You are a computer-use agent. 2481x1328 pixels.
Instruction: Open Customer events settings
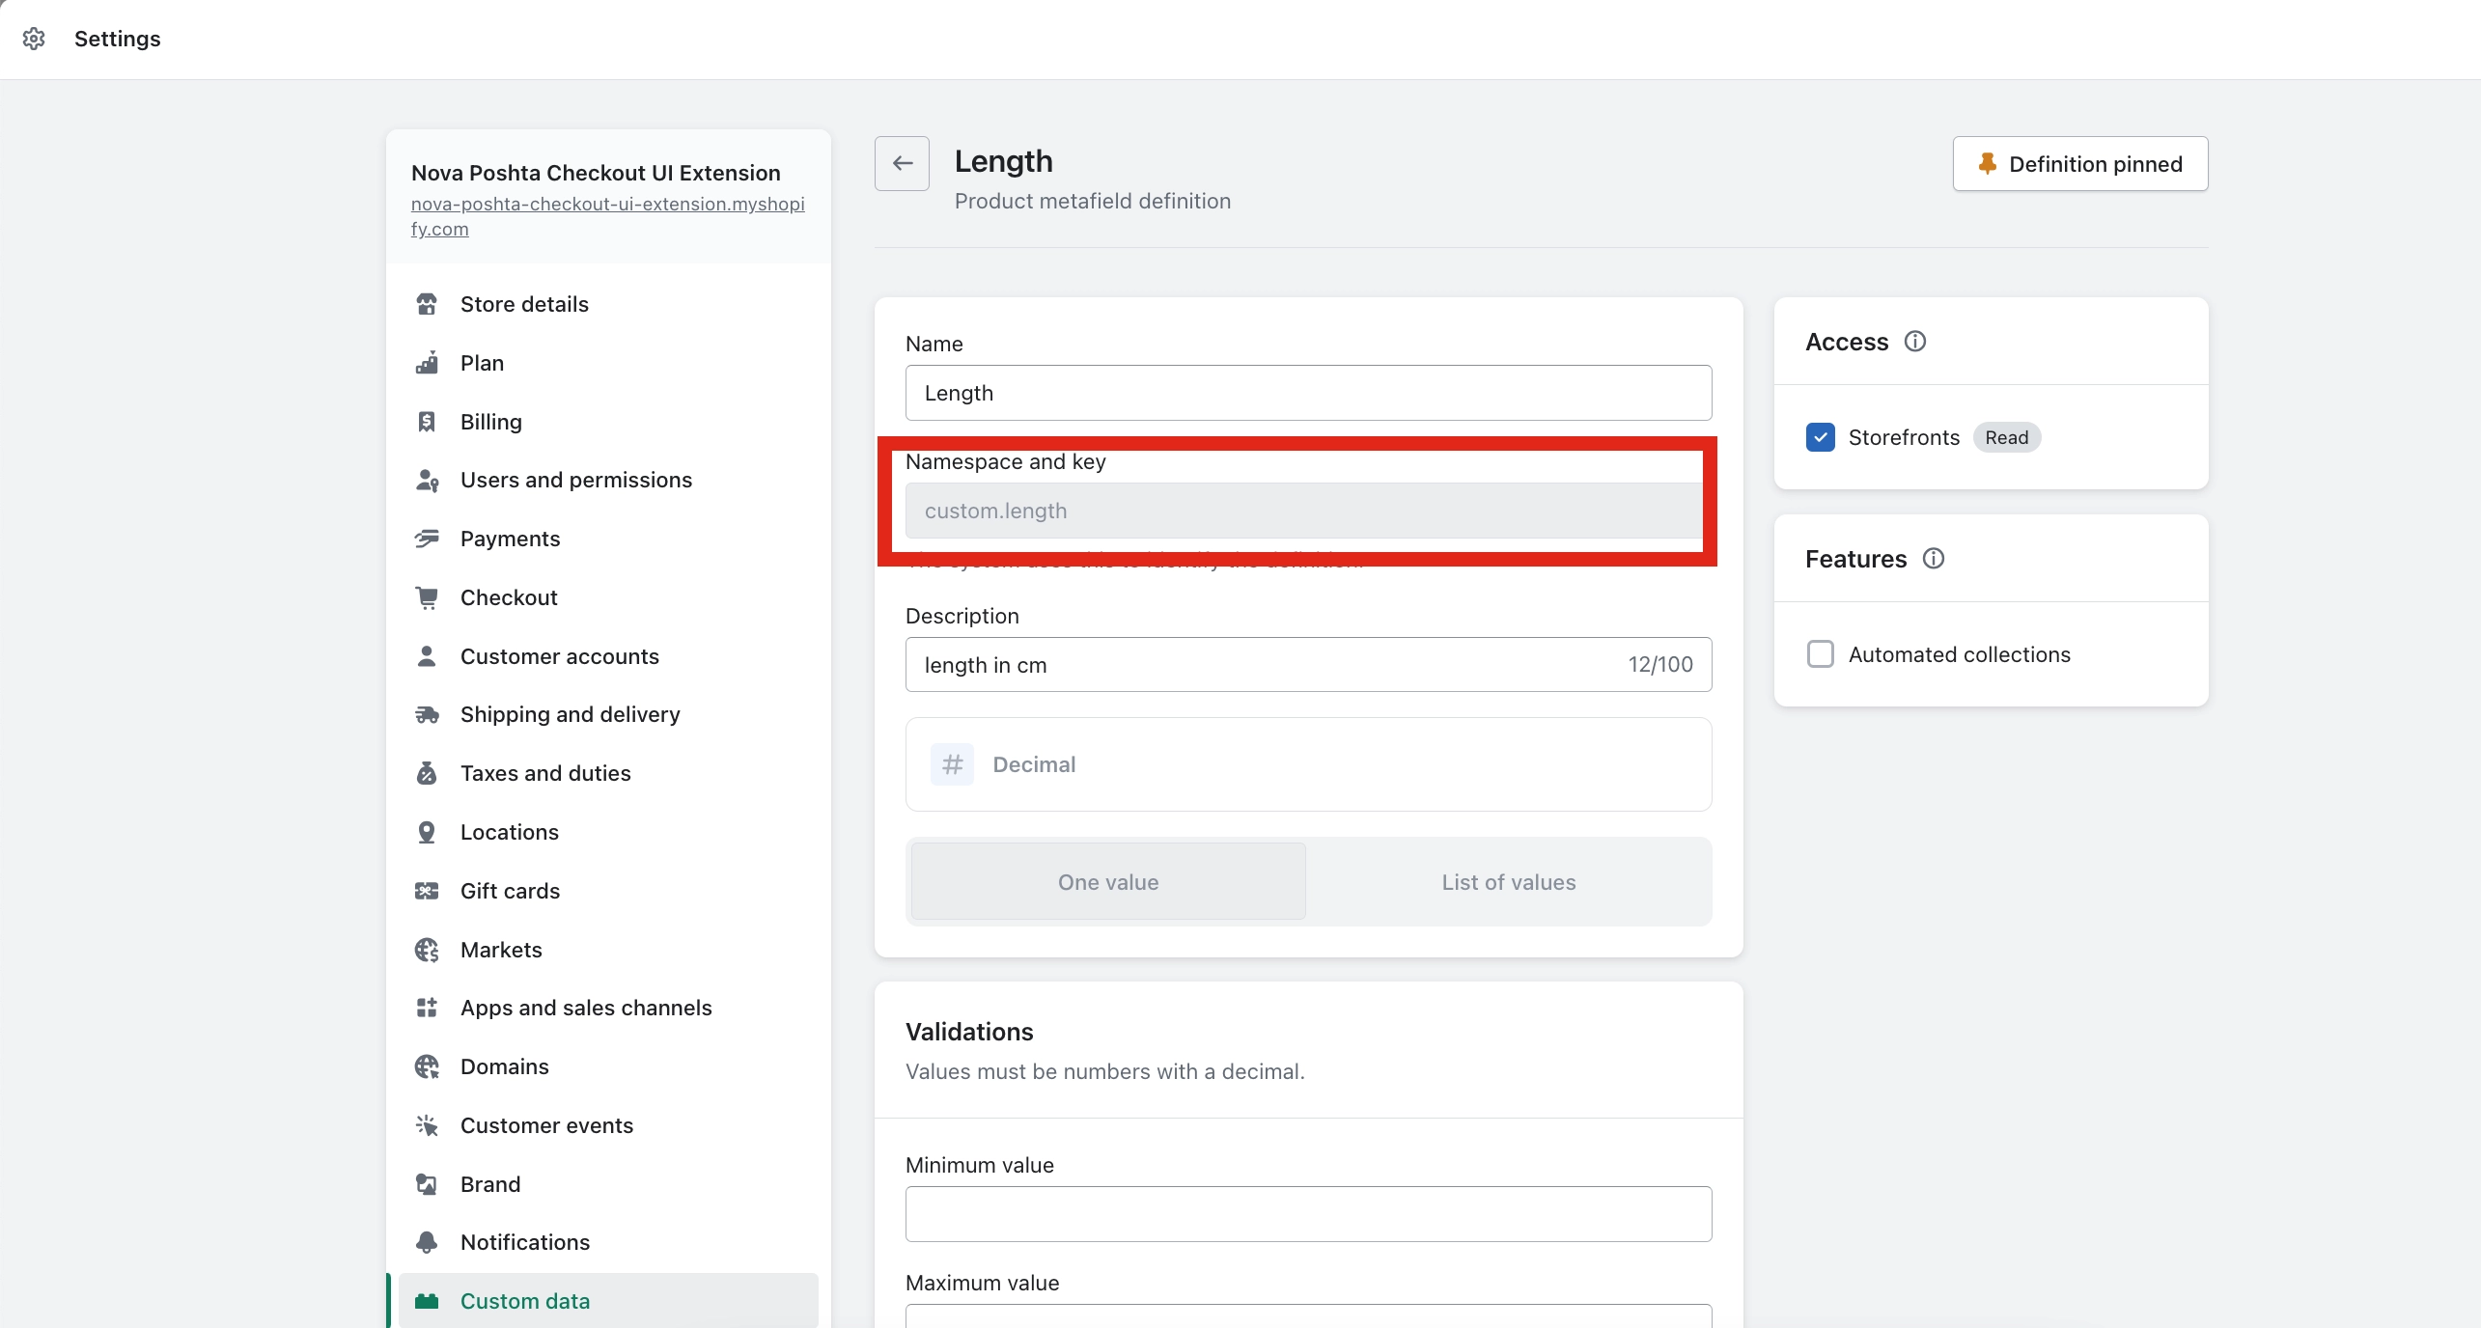(x=608, y=1125)
